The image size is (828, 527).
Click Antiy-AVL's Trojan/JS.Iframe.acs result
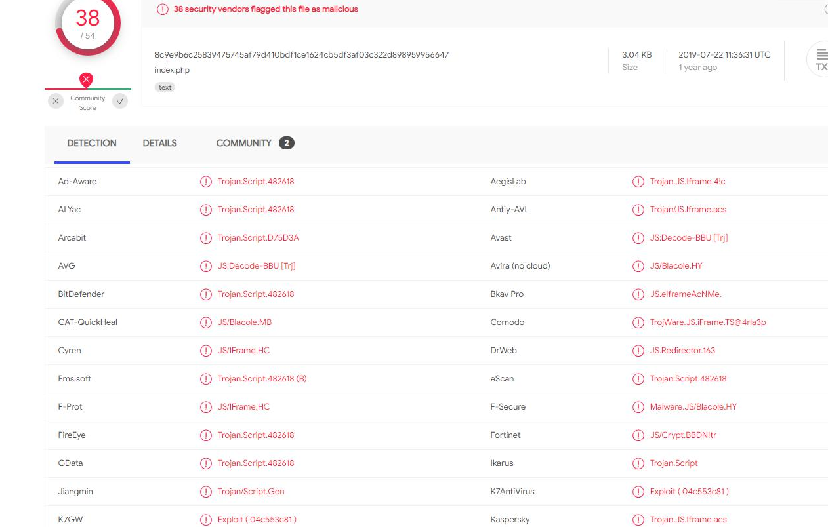pyautogui.click(x=688, y=210)
